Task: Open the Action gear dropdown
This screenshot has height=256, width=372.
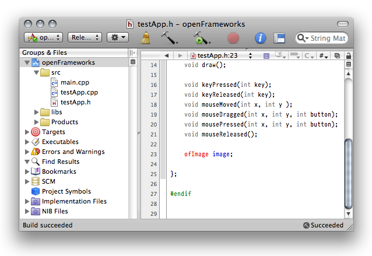Action: click(118, 37)
